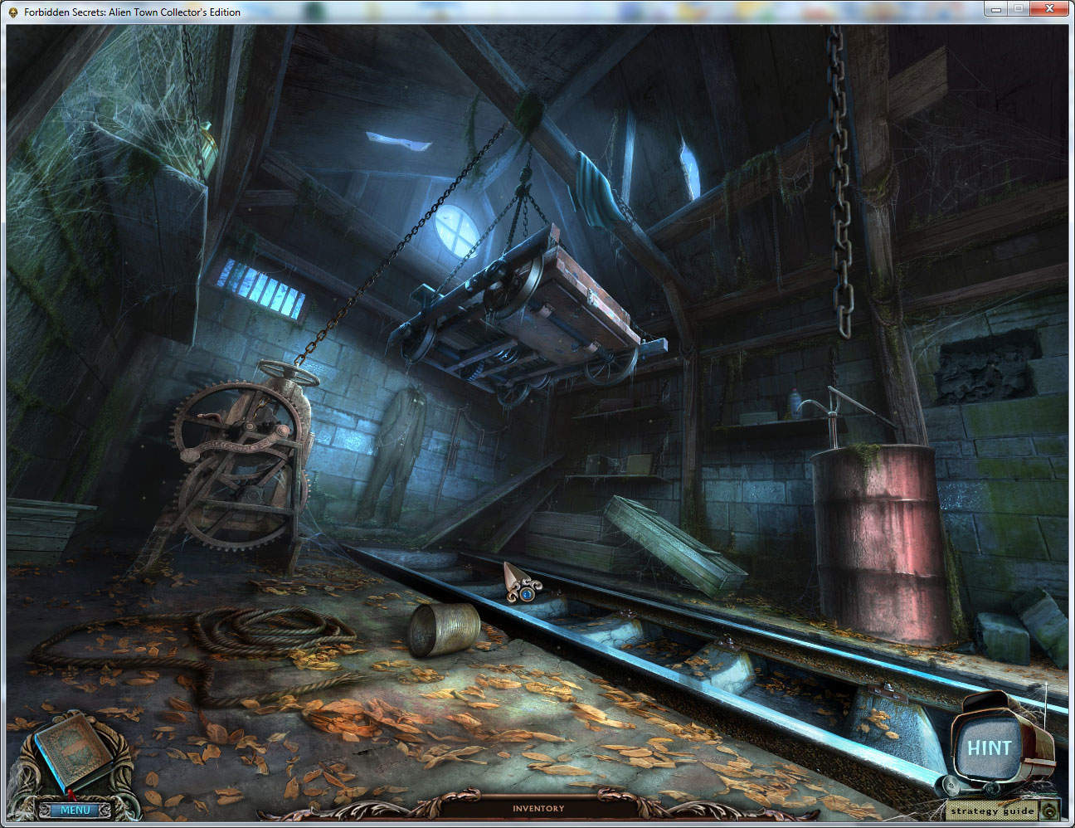Image resolution: width=1075 pixels, height=828 pixels.
Task: Click the thick hanging chain
Action: (x=839, y=183)
